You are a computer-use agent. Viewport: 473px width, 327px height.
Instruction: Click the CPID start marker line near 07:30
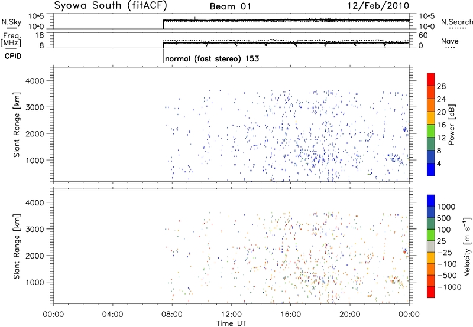click(163, 56)
